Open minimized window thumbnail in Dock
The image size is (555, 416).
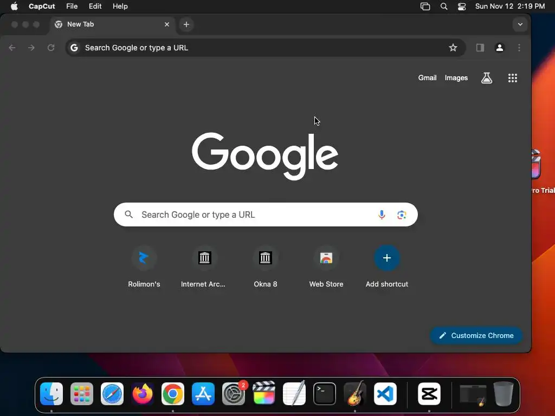473,395
